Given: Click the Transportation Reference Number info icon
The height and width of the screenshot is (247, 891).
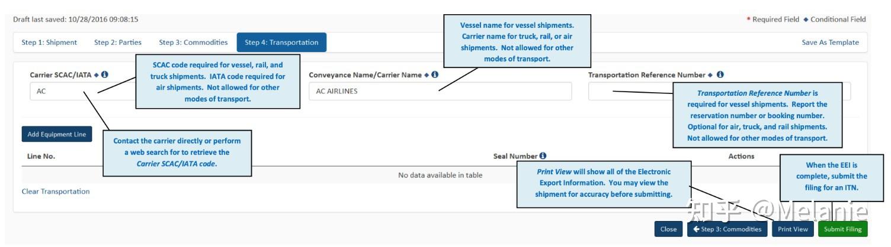Looking at the screenshot, I should tap(720, 75).
